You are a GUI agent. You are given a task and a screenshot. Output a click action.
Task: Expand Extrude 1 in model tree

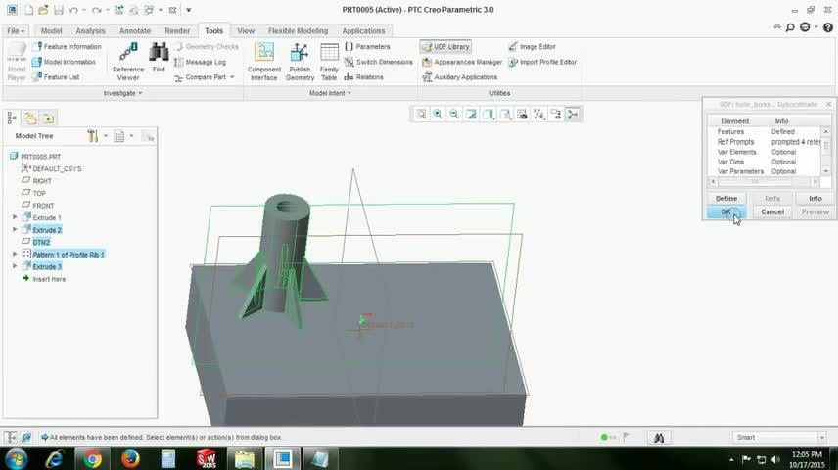tap(15, 217)
